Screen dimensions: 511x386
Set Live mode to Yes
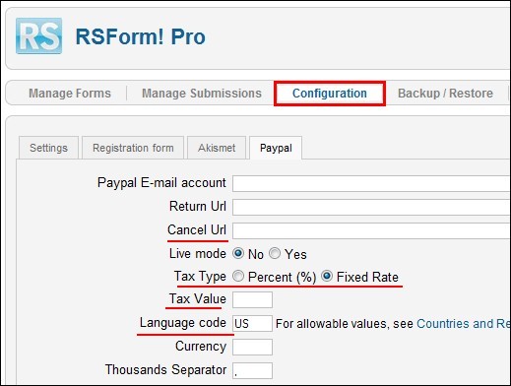(275, 253)
